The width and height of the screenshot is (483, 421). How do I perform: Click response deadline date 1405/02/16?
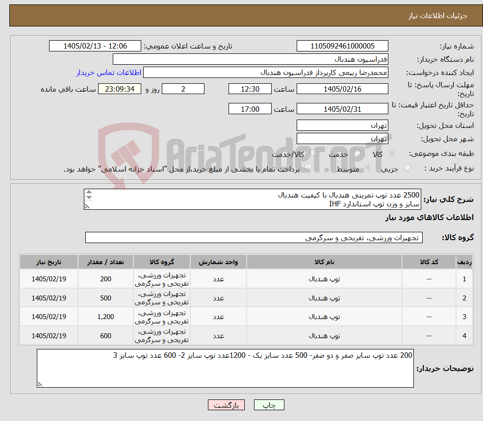pos(342,89)
